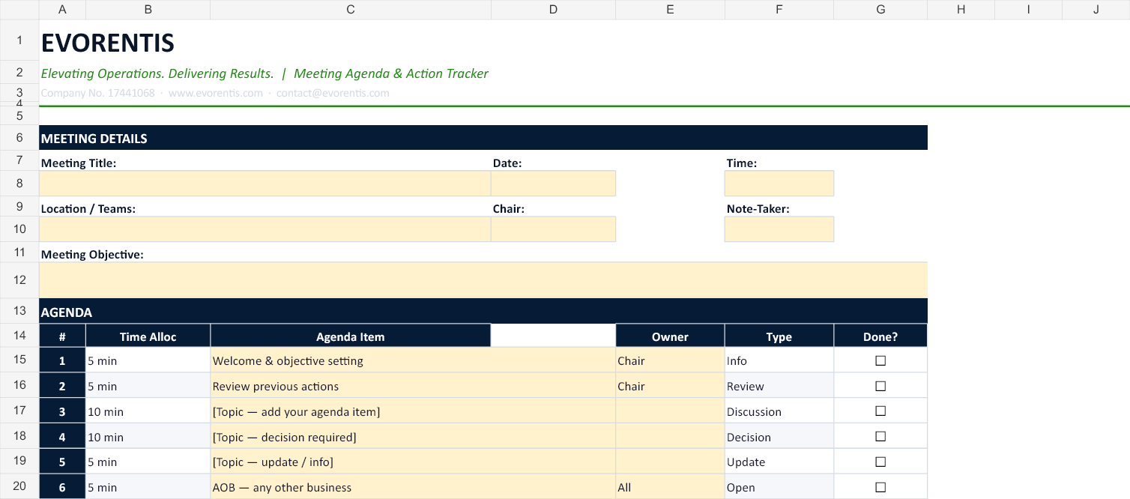Click the 'Review previous actions' cell
Screen dimensions: 1130x499
[x=413, y=386]
